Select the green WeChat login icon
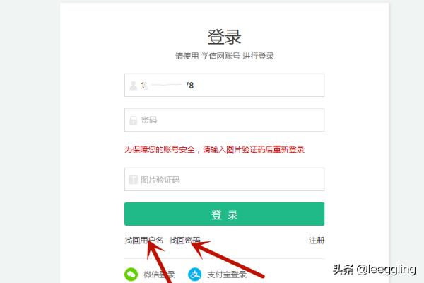424x283 pixels. [131, 275]
